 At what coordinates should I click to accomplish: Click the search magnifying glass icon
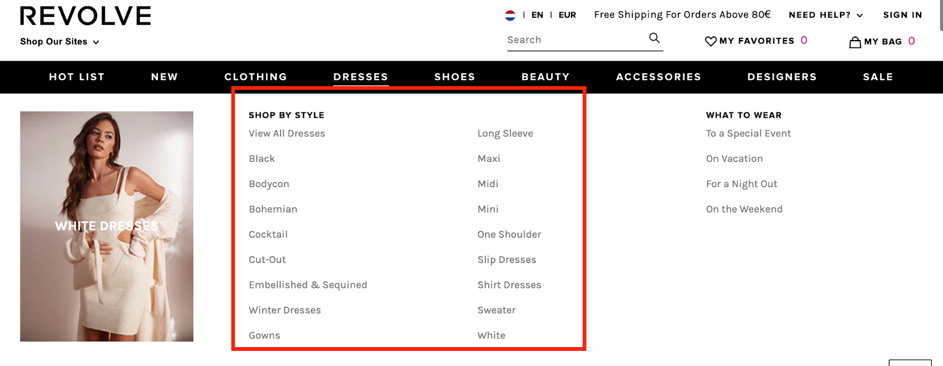click(654, 38)
